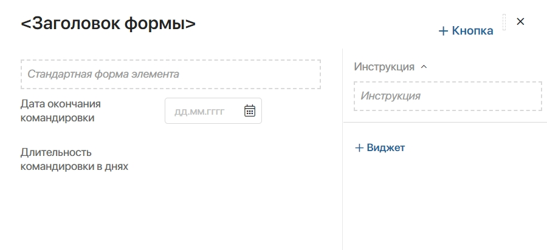
Task: Click the dotted drag handle near close
Action: point(504,22)
